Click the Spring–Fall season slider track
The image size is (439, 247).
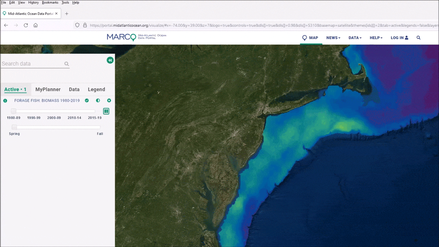57,127
